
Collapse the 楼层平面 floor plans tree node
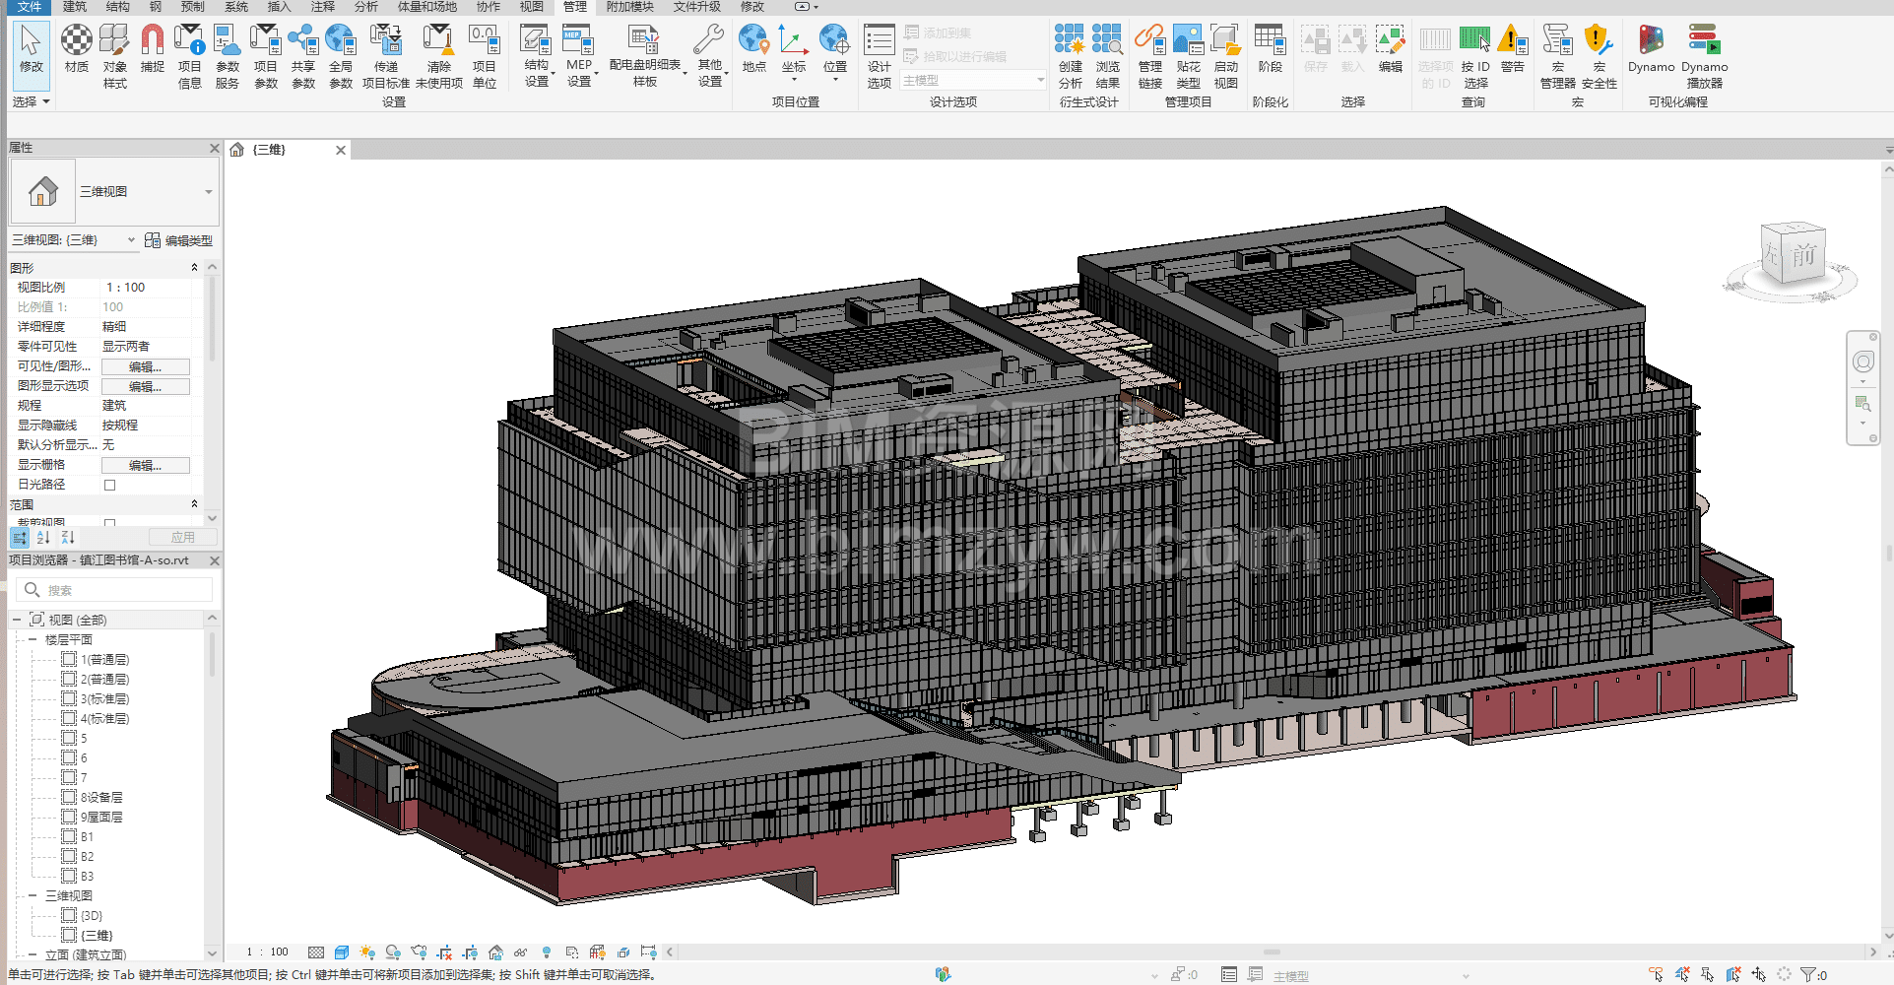pyautogui.click(x=33, y=640)
